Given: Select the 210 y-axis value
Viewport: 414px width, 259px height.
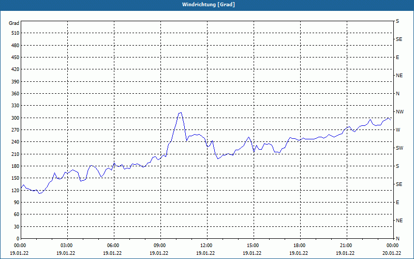Looking at the screenshot, I should coord(16,154).
